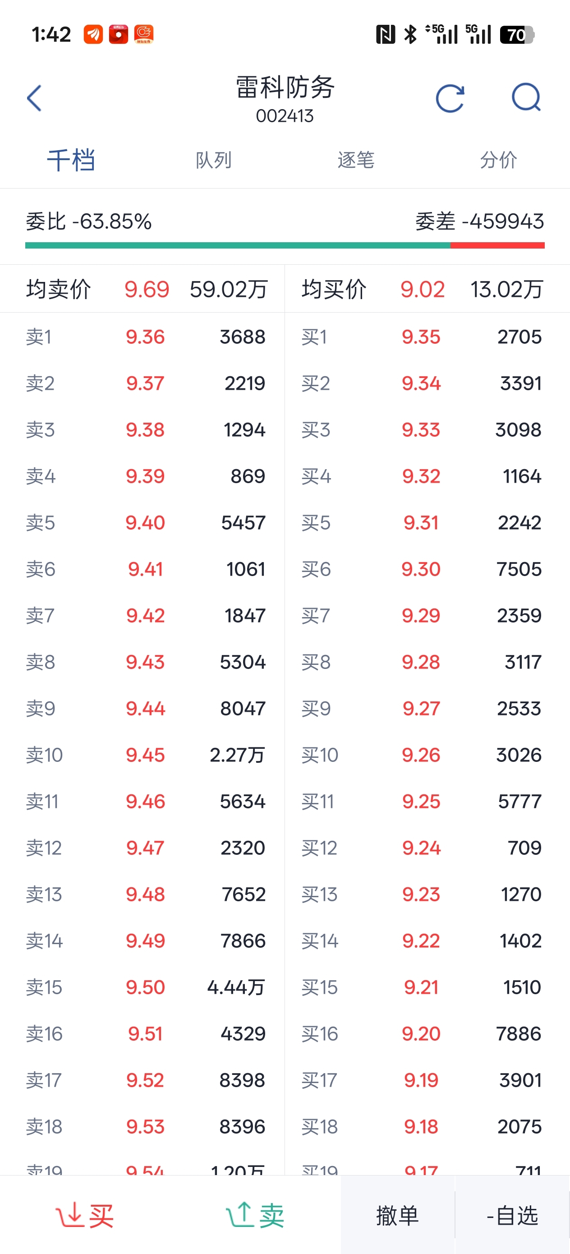The height and width of the screenshot is (1254, 570).
Task: Remove from watchlist with -自选
Action: point(512,1216)
